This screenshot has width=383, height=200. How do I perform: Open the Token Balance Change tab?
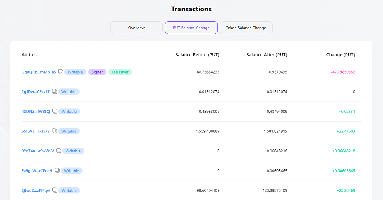coord(246,28)
